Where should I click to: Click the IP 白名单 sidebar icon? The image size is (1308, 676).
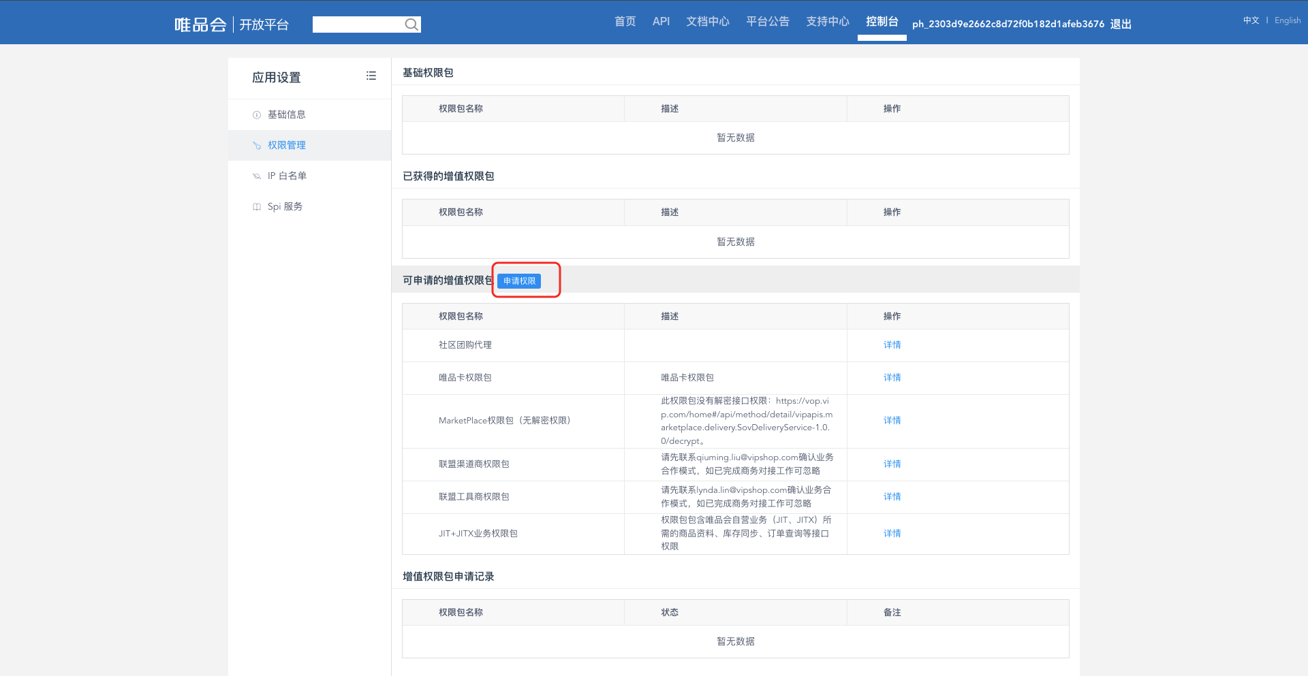[x=257, y=176]
